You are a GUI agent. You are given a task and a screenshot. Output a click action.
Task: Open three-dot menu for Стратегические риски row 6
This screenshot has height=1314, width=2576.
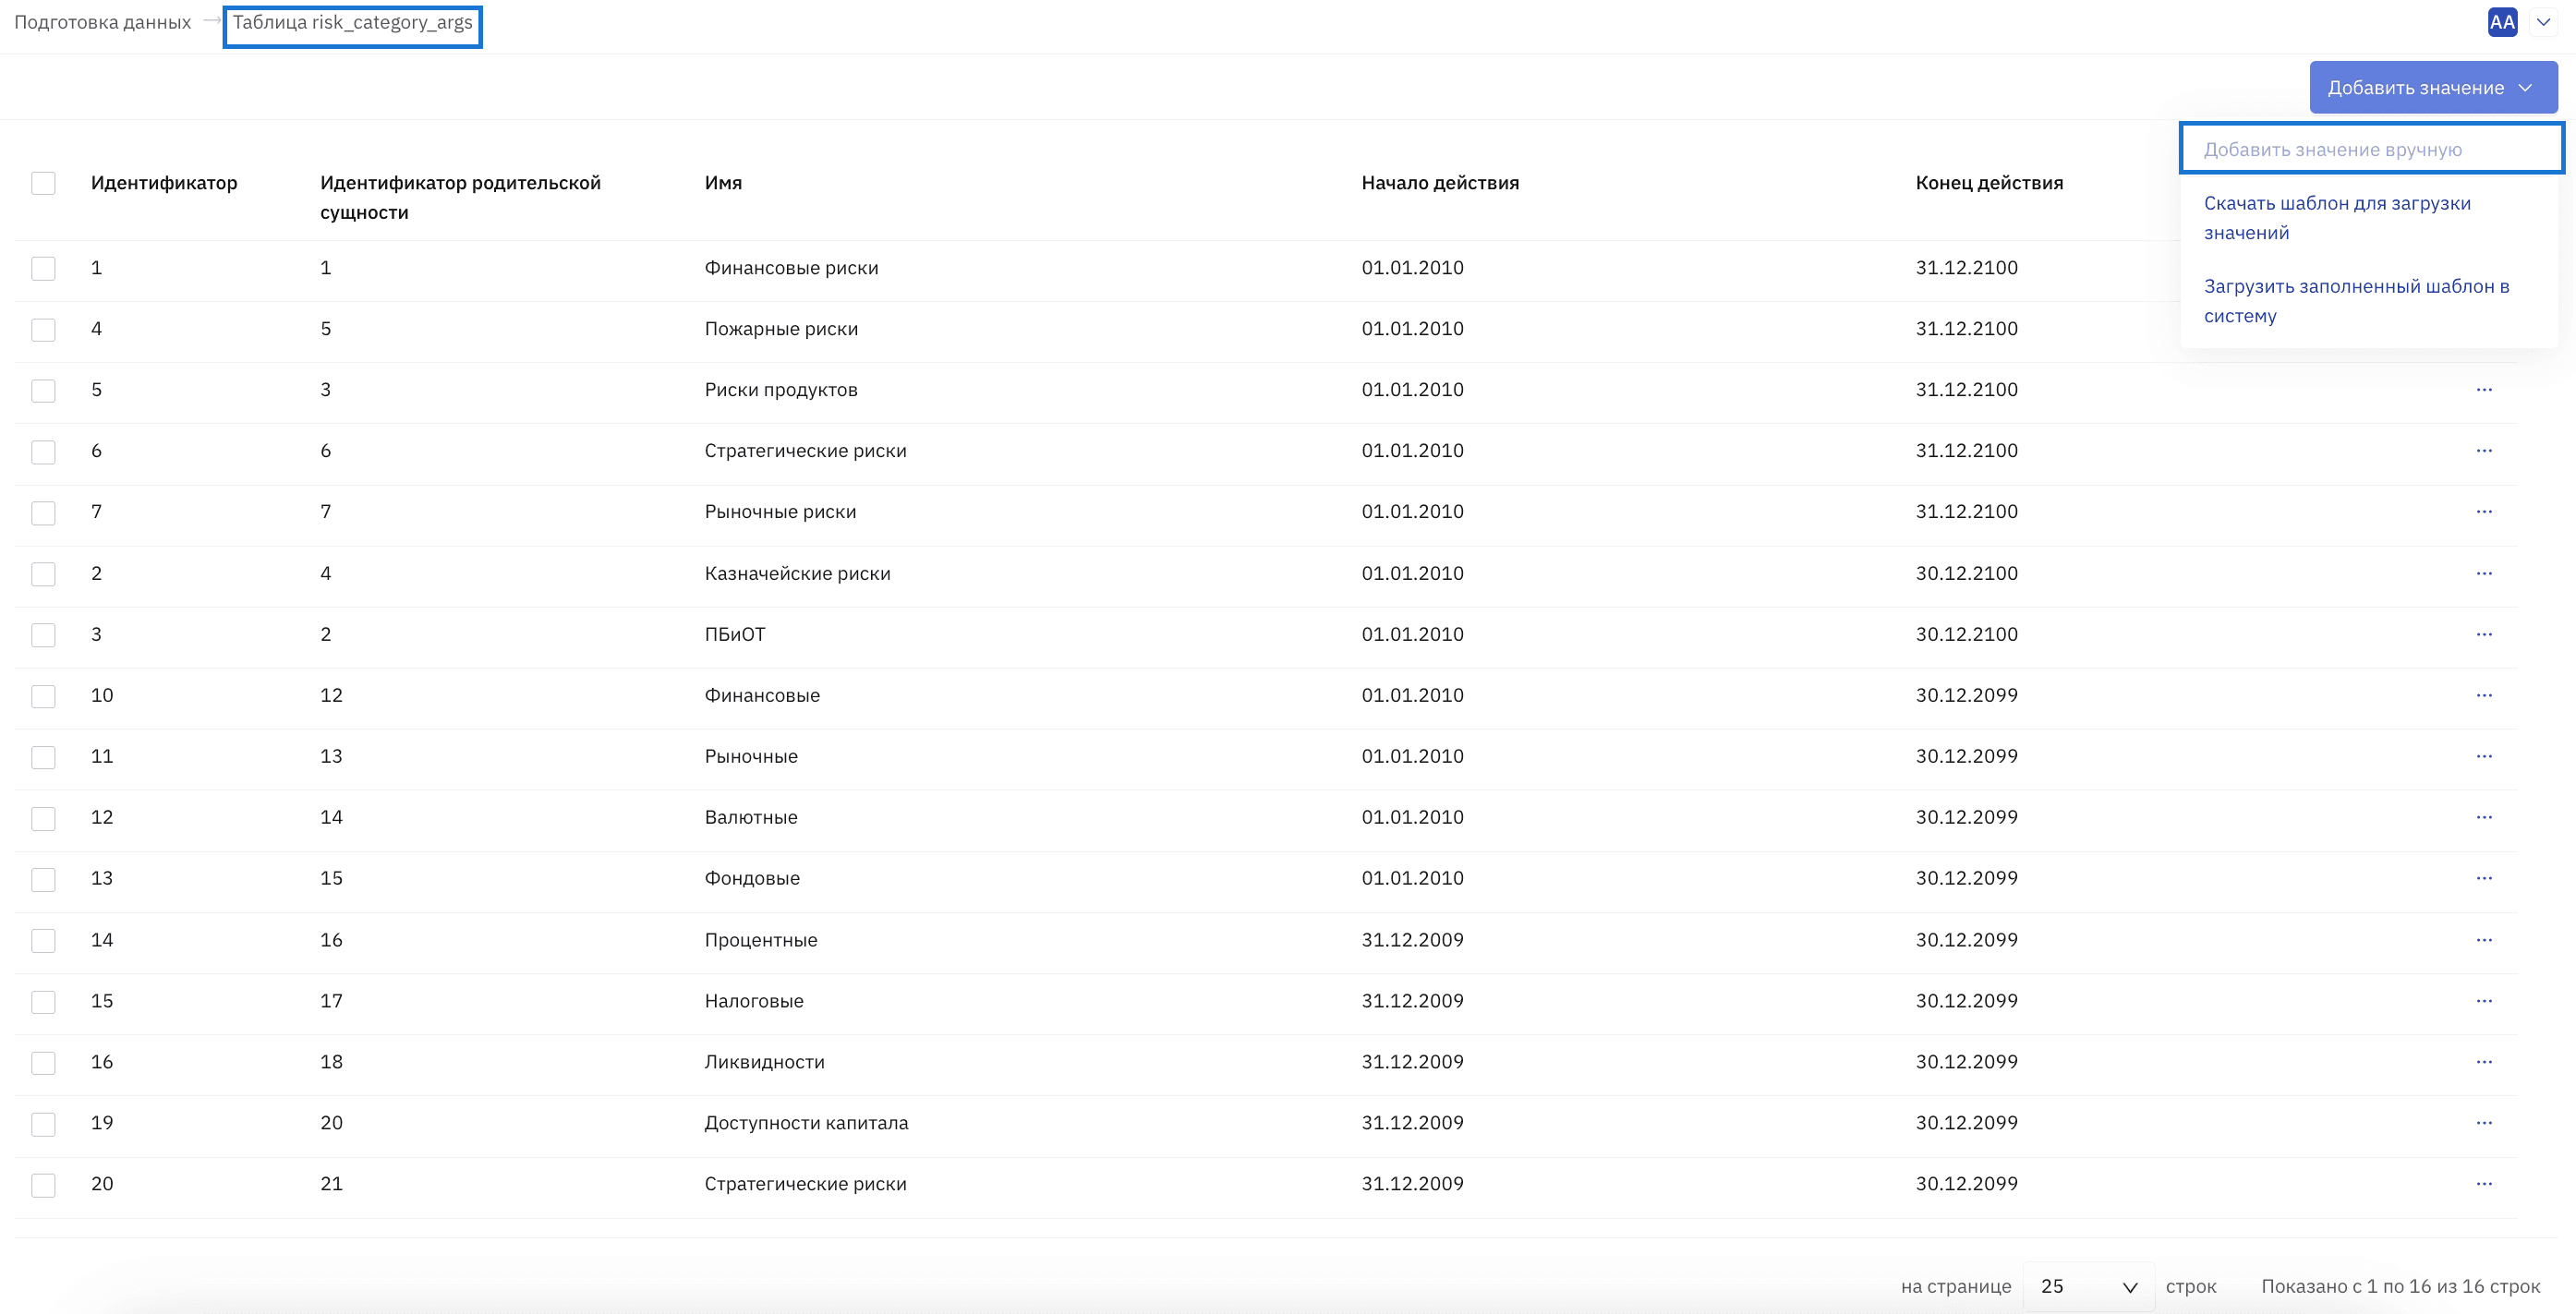point(2484,450)
